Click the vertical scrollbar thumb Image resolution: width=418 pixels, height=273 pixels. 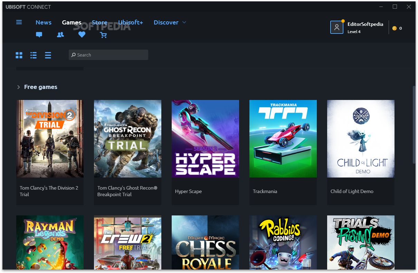[414, 124]
